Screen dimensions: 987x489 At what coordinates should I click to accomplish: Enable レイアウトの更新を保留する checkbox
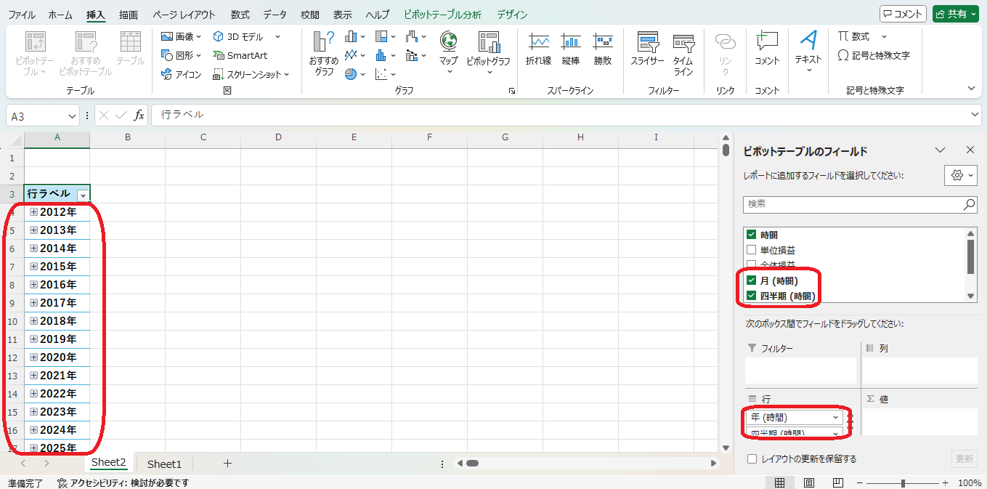(752, 459)
